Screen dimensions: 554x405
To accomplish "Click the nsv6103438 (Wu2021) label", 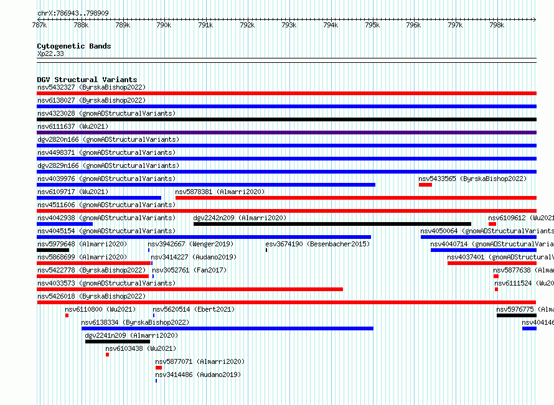I will (141, 348).
